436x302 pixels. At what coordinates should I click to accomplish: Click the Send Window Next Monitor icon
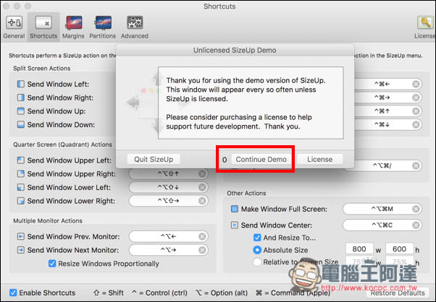tap(20, 250)
